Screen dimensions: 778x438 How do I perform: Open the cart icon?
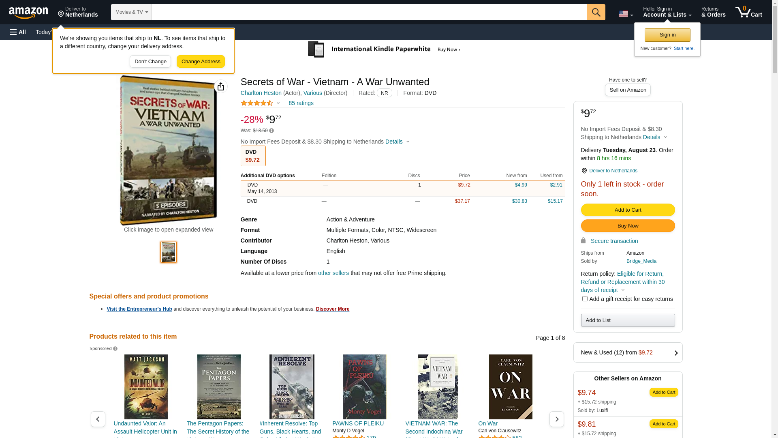pos(748,12)
